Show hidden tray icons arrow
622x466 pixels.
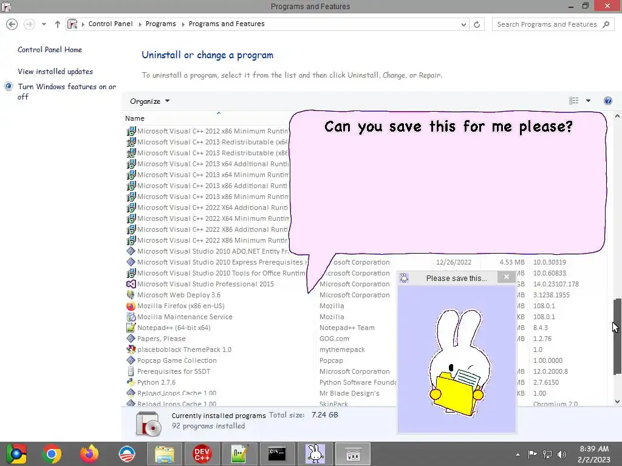click(518, 454)
